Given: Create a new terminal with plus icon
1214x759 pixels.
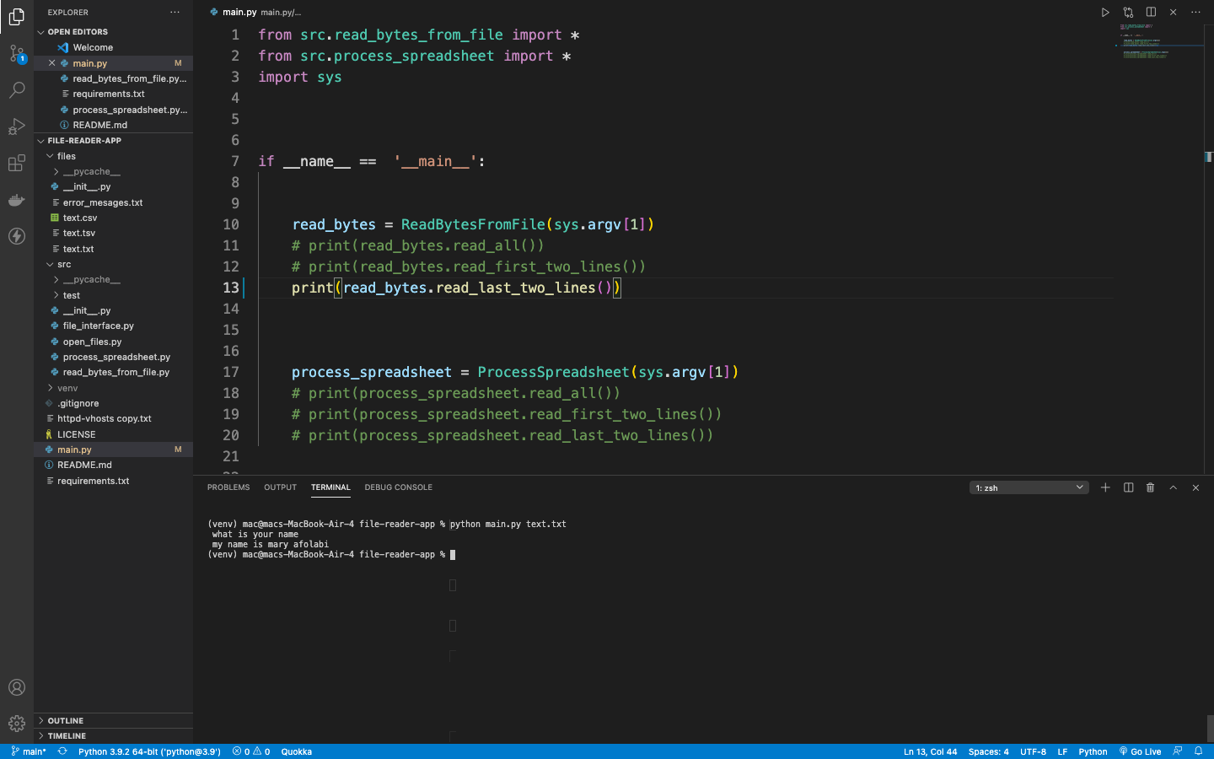Looking at the screenshot, I should click(x=1105, y=487).
